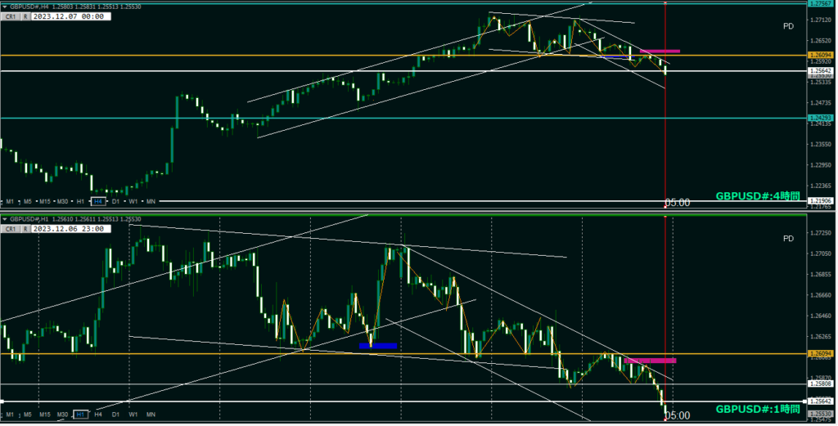Switch upper chart to MN timeframe
The width and height of the screenshot is (838, 426).
click(x=151, y=201)
